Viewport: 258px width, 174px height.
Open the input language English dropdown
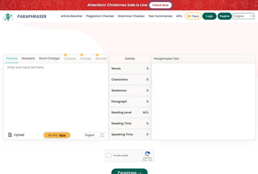coord(94,135)
